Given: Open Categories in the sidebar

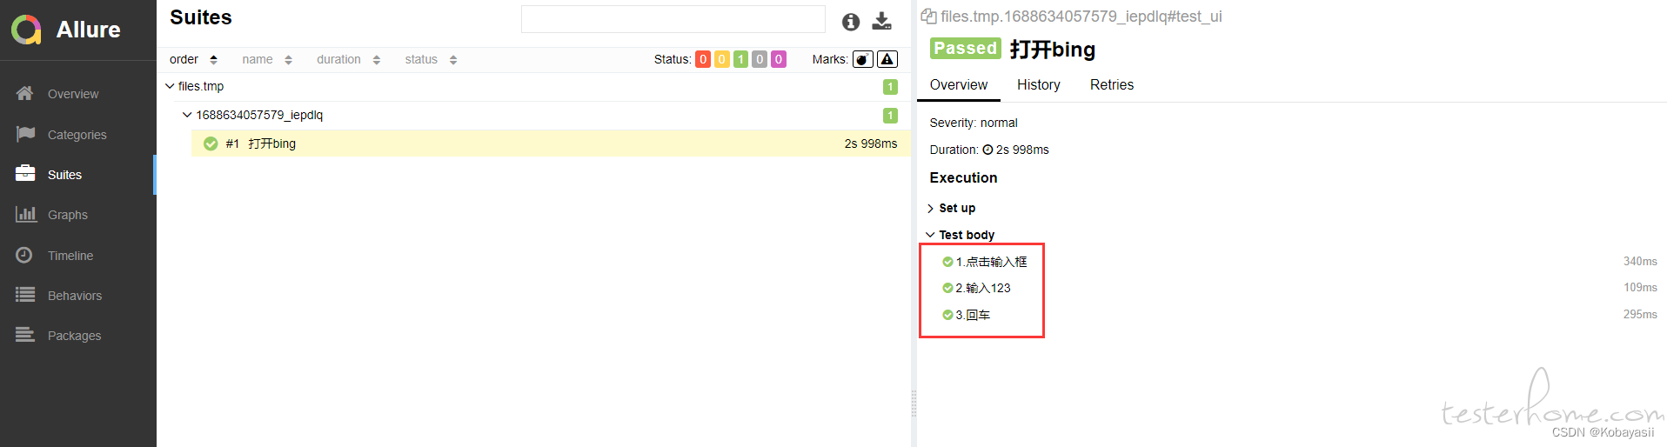Looking at the screenshot, I should (77, 135).
